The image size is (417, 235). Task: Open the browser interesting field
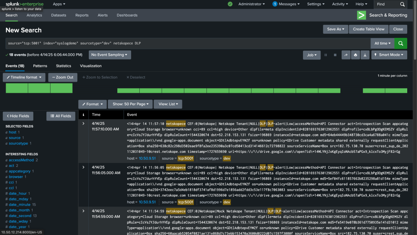(16, 177)
